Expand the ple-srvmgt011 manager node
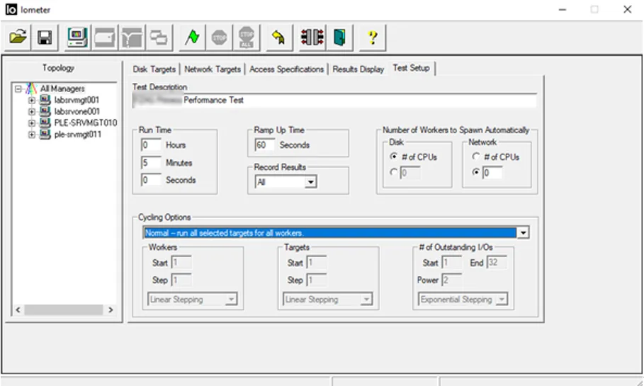644x386 pixels. click(32, 135)
